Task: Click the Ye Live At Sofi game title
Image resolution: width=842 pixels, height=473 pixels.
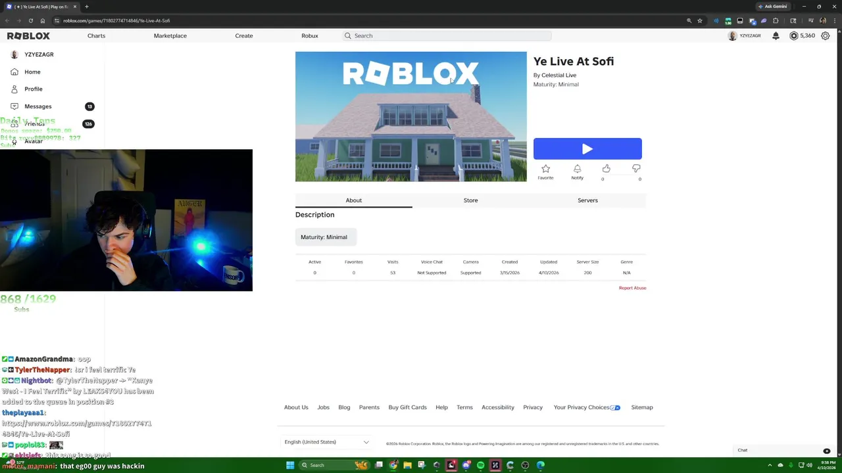Action: 574,61
